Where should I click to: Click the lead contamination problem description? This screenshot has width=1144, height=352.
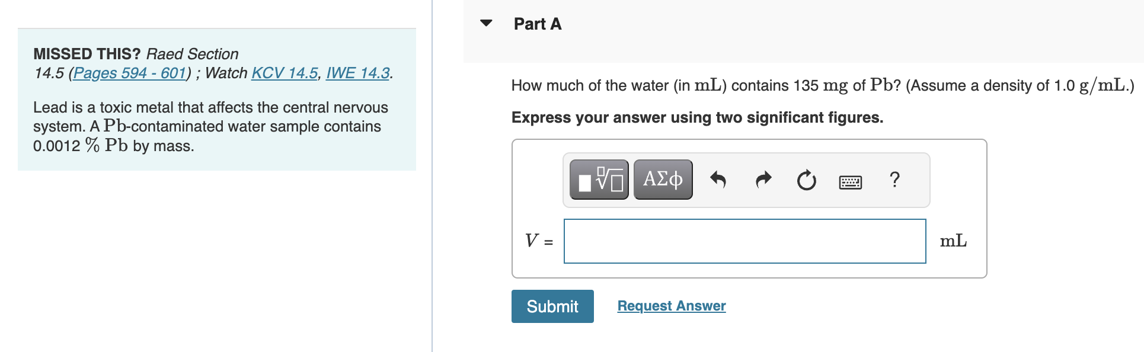pos(210,126)
